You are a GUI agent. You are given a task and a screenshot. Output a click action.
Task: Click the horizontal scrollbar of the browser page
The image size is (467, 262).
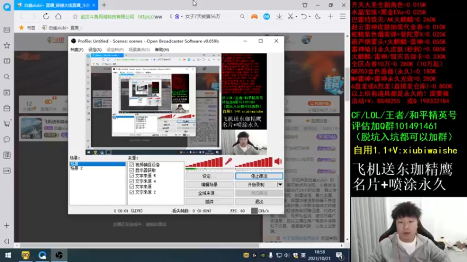[x=140, y=246]
